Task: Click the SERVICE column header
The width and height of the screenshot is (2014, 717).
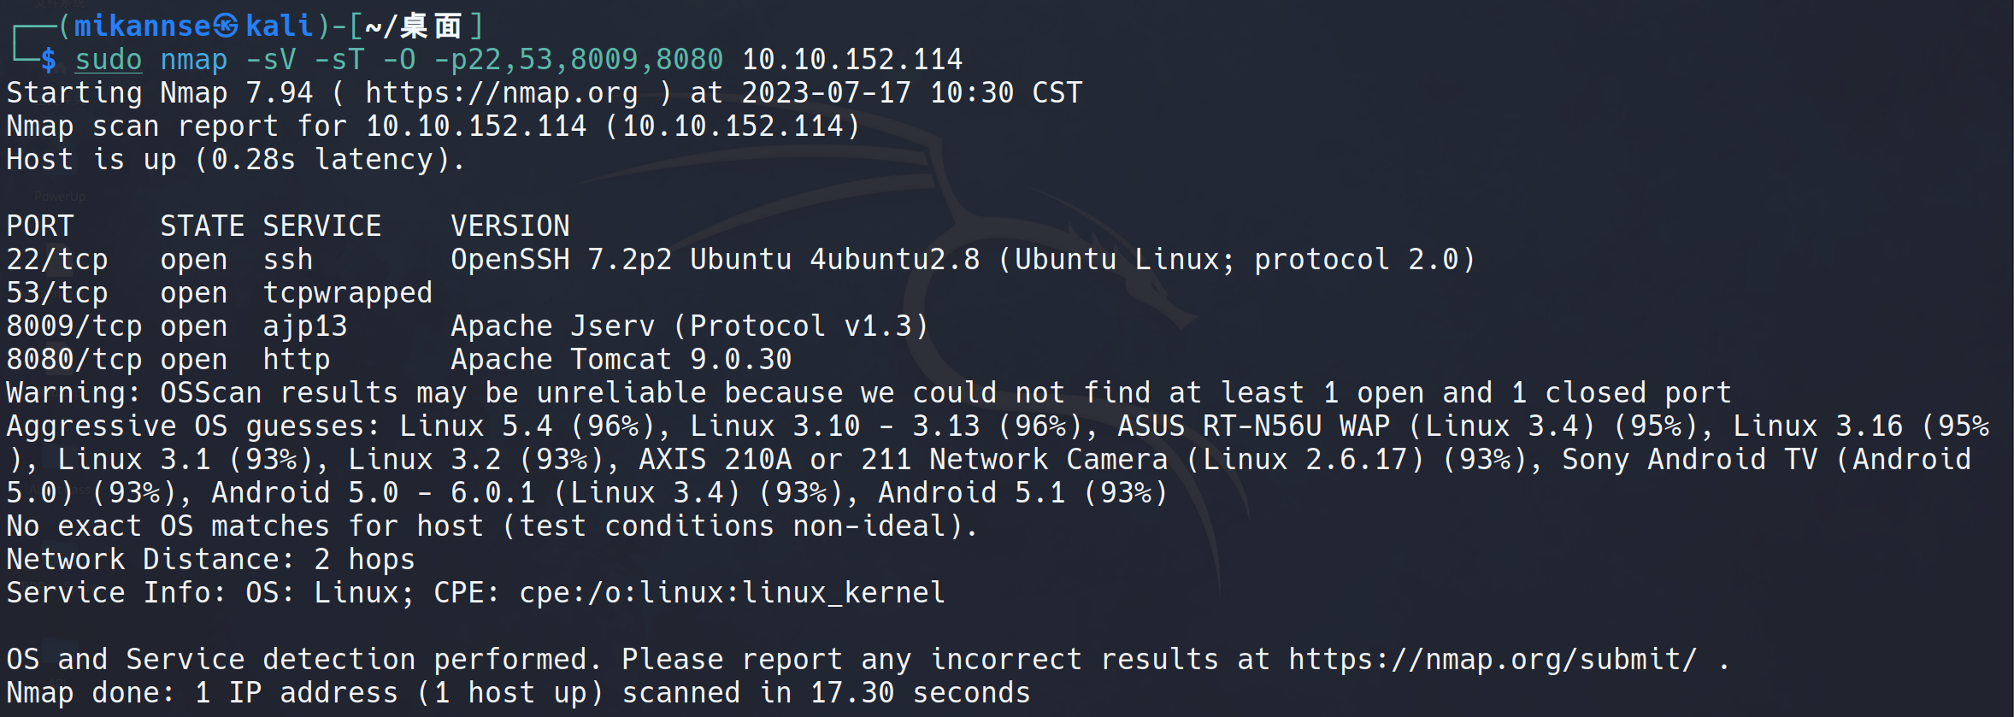Action: pos(321,226)
